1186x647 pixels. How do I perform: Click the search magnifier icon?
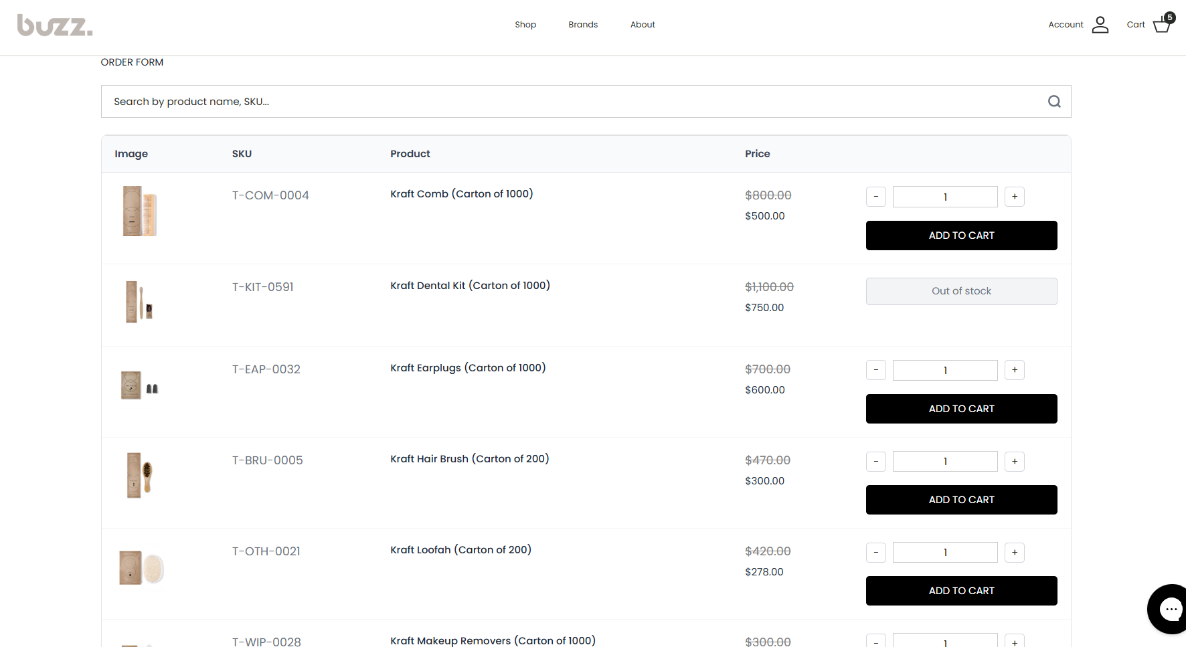tap(1054, 102)
